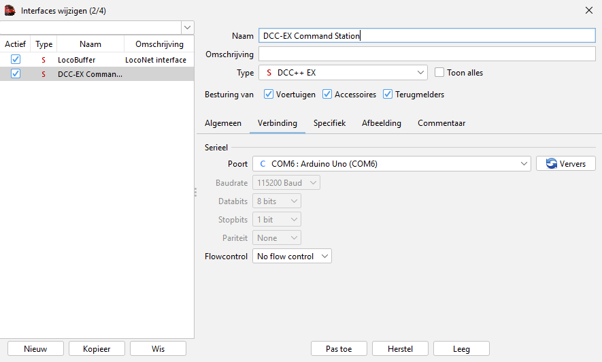Click the S icon in Type field
This screenshot has height=362, width=602.
click(x=269, y=73)
